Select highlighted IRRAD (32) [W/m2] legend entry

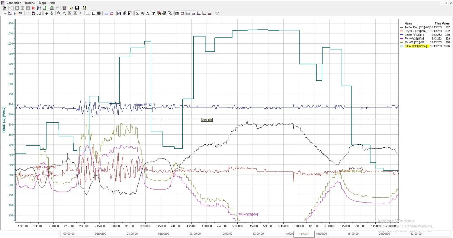416,46
